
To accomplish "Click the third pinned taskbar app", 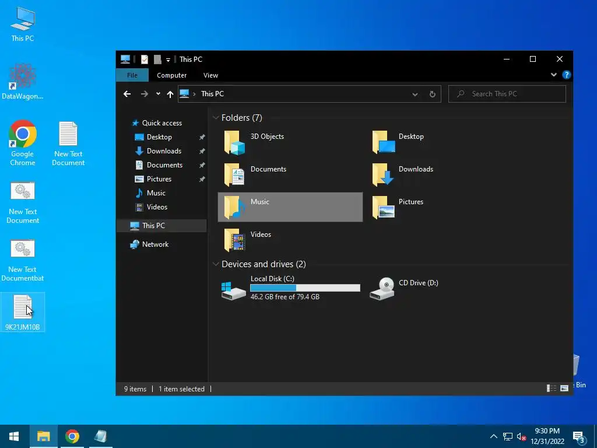I will (100, 436).
